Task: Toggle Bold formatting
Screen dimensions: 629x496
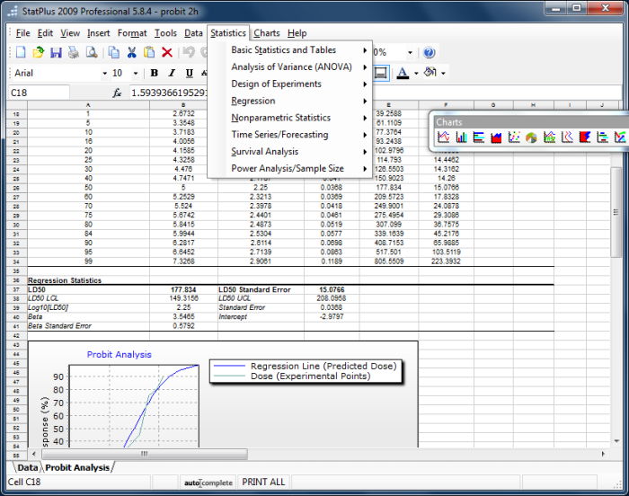Action: (x=155, y=73)
